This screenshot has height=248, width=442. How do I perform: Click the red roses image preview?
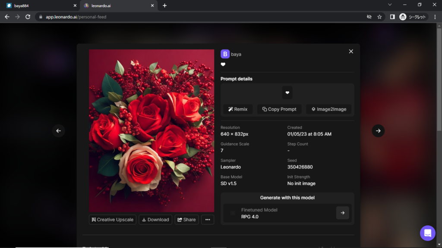tap(152, 130)
